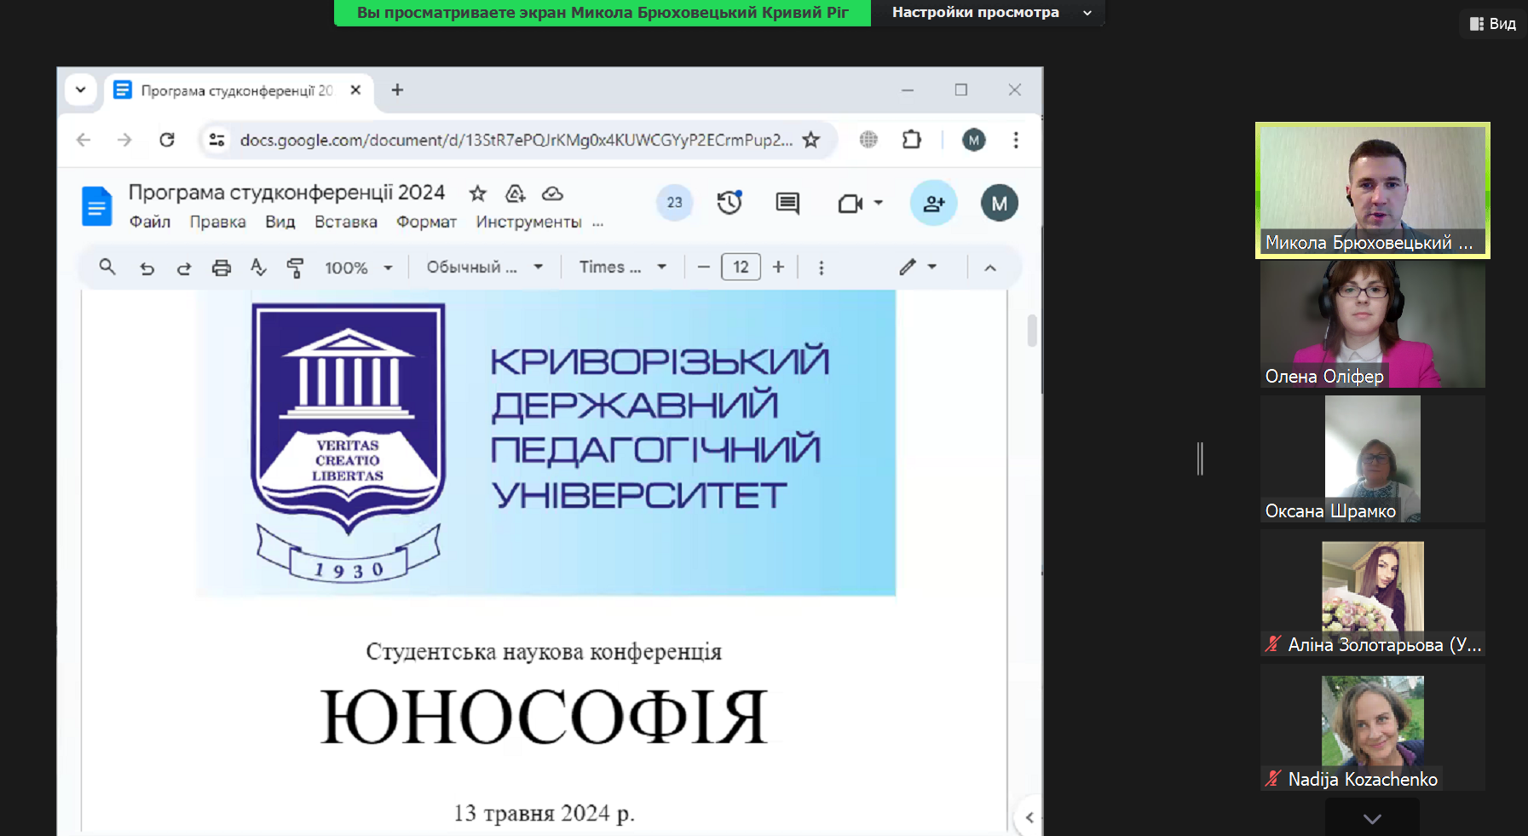The height and width of the screenshot is (836, 1528).
Task: Share document with people button
Action: click(934, 203)
